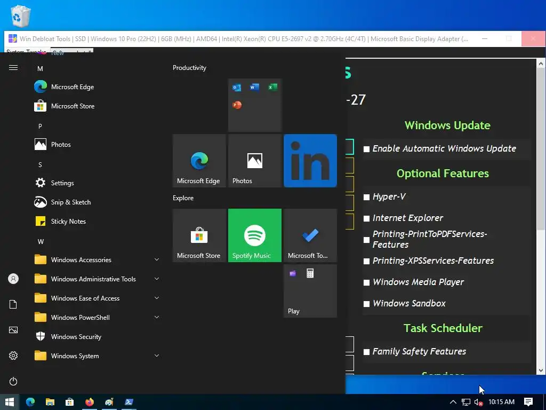Open the clock showing 10:15 AM
This screenshot has width=546, height=410.
point(501,402)
